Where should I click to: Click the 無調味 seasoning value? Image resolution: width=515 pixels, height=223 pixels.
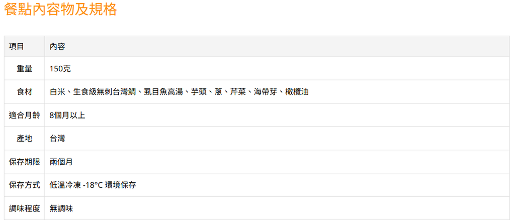coord(61,208)
